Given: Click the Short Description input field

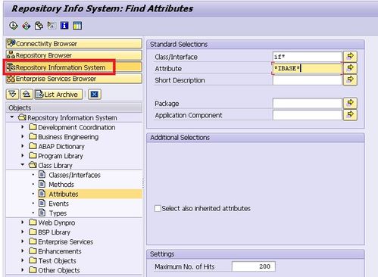Looking at the screenshot, I should coord(308,80).
